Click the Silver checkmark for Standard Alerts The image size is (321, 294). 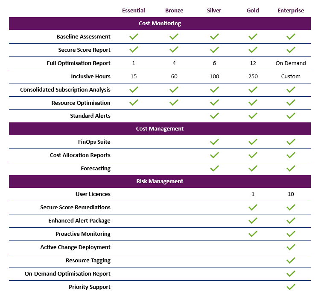tap(214, 116)
